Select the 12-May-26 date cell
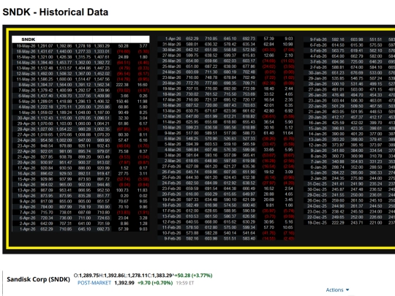395x296 pixels. 26,74
